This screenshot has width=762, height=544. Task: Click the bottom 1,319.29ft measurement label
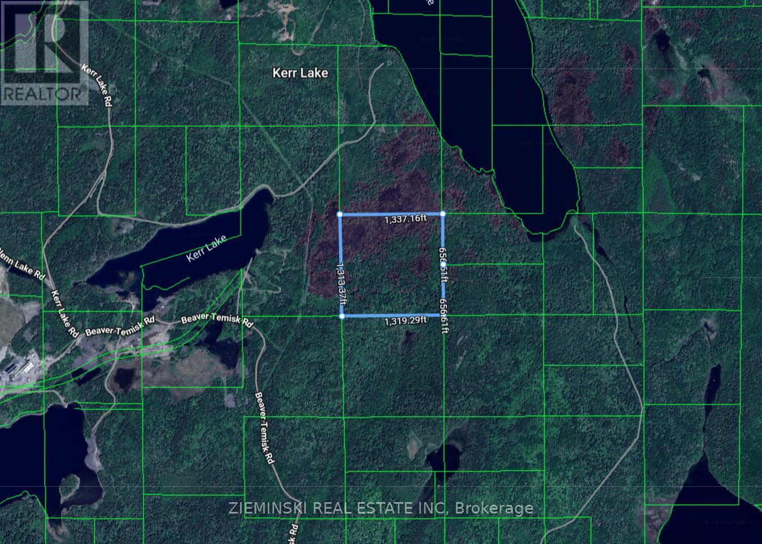point(404,322)
